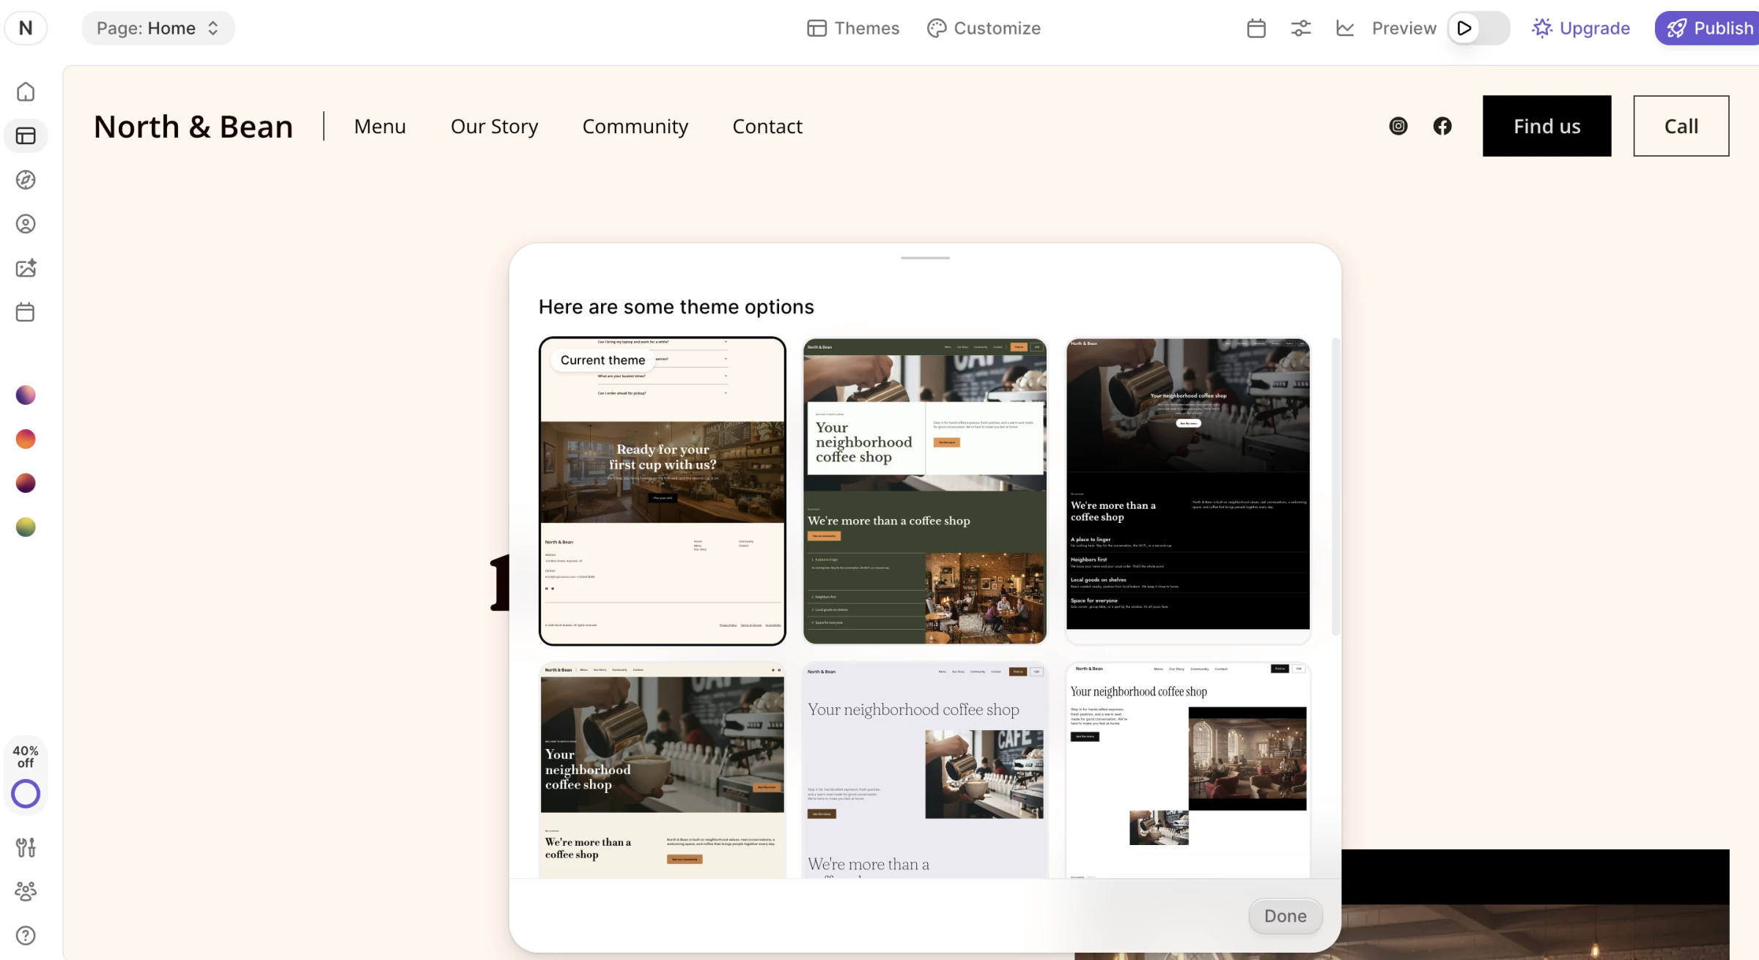Select the dark green theme thumbnail
1759x960 pixels.
[925, 491]
